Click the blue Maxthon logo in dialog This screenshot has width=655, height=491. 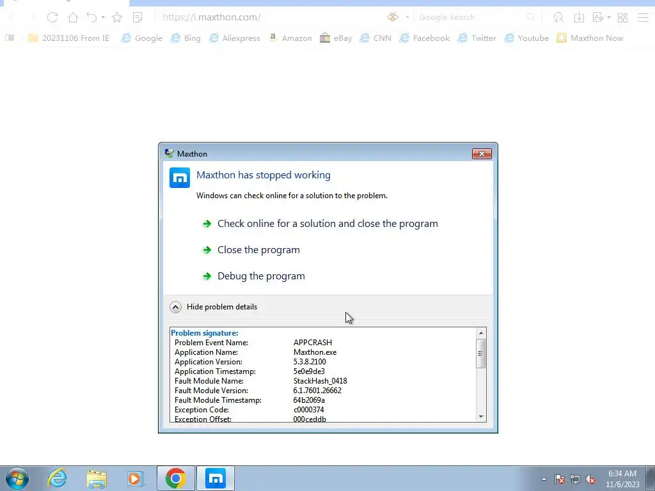[x=180, y=178]
